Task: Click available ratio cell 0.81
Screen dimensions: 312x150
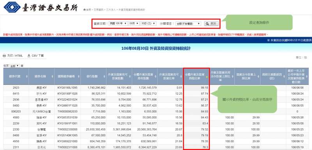Action: pos(170,87)
